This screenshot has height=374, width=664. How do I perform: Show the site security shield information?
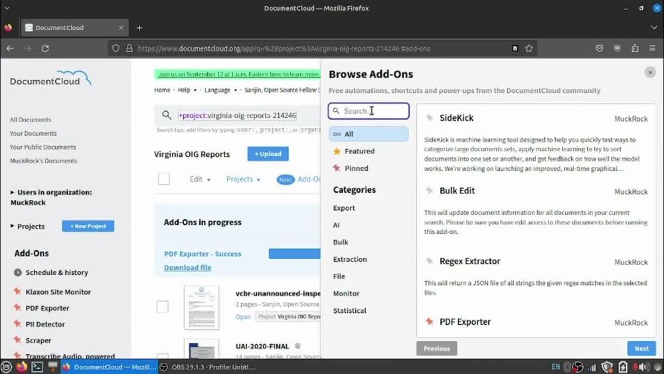tap(116, 48)
